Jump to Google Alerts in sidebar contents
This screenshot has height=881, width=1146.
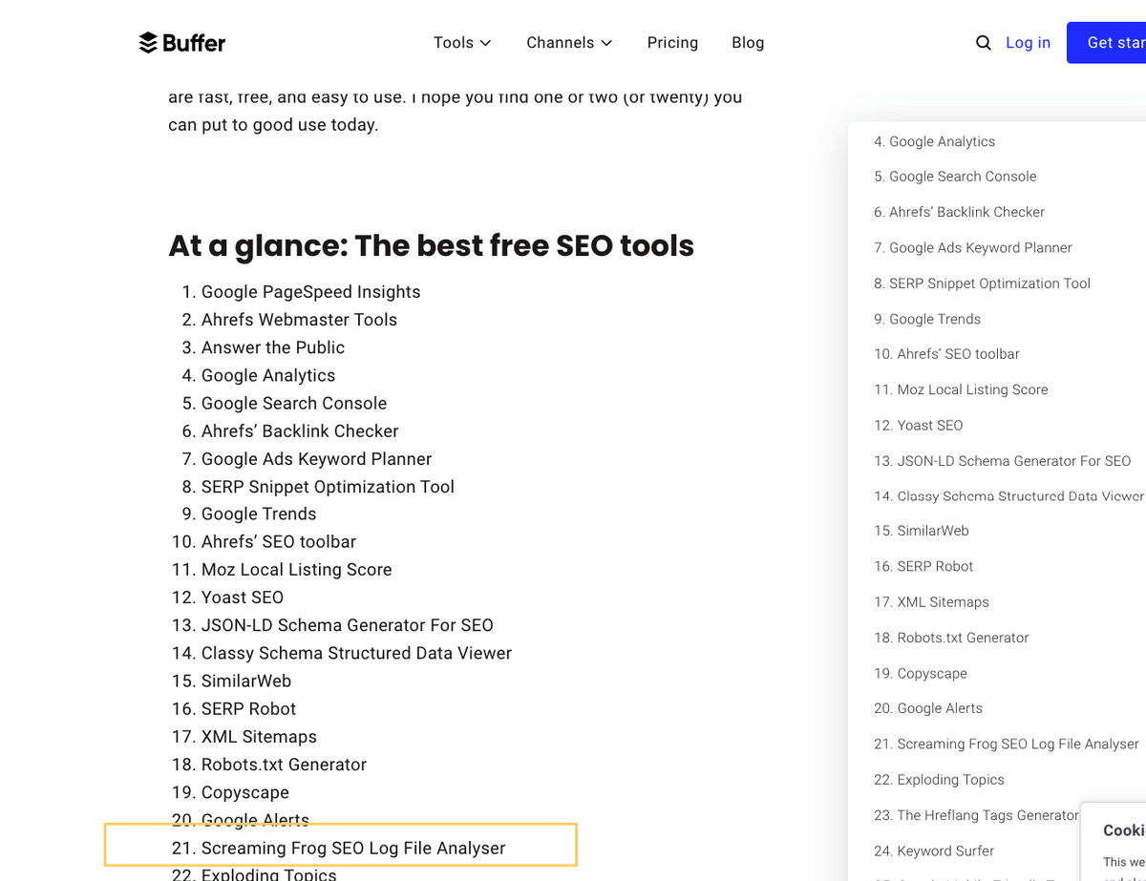pyautogui.click(x=928, y=708)
